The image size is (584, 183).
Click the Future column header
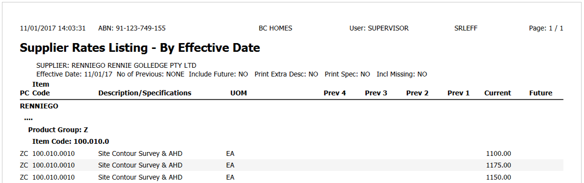(541, 93)
